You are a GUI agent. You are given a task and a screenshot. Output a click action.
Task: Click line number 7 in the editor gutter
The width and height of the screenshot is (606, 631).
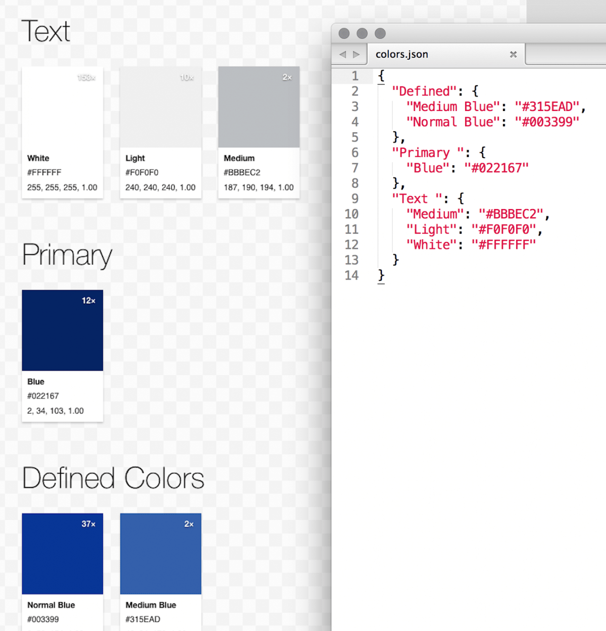point(355,168)
